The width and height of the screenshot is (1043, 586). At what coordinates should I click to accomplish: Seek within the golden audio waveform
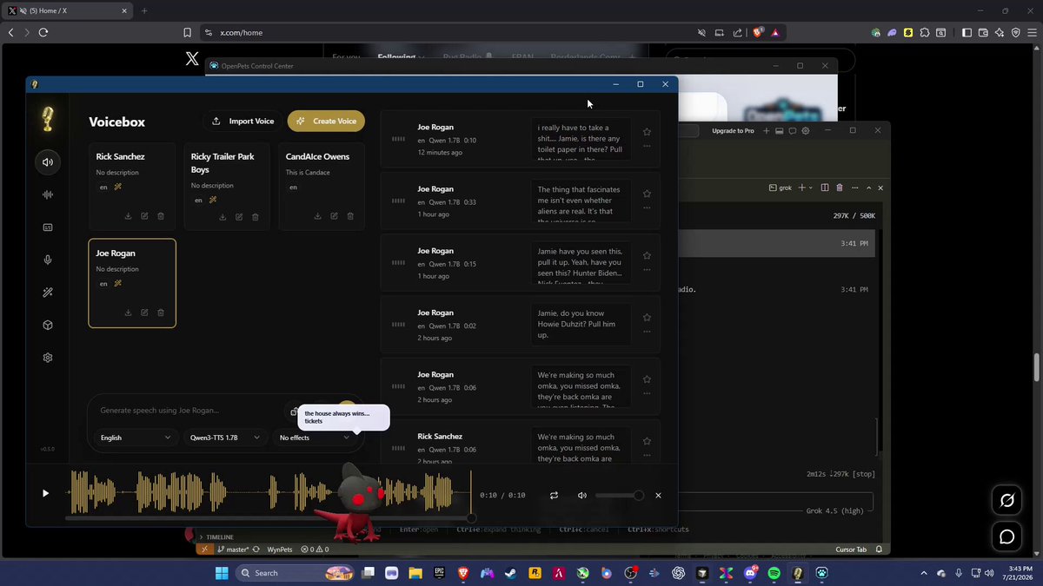(x=269, y=492)
